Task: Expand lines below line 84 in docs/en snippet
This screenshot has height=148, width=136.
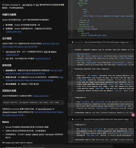Action: coord(71,73)
